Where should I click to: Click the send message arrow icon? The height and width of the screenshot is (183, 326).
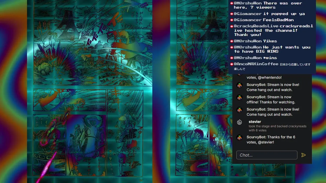coord(303,155)
